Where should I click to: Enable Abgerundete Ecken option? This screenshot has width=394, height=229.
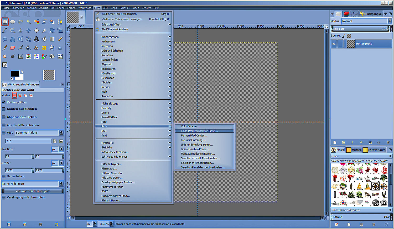[x=4, y=117]
